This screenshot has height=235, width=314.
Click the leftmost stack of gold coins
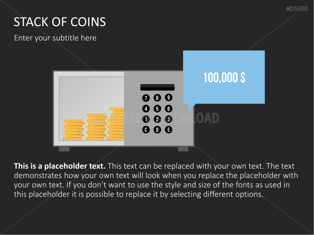[73, 130]
